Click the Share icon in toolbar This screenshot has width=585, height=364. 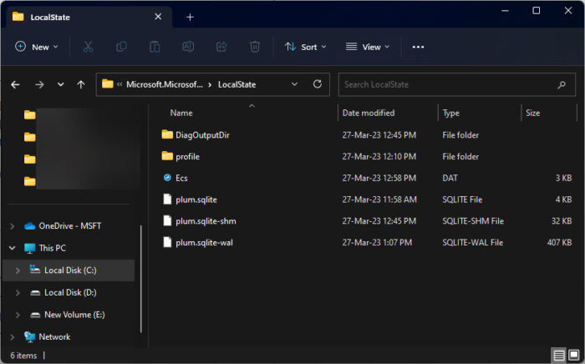click(221, 47)
